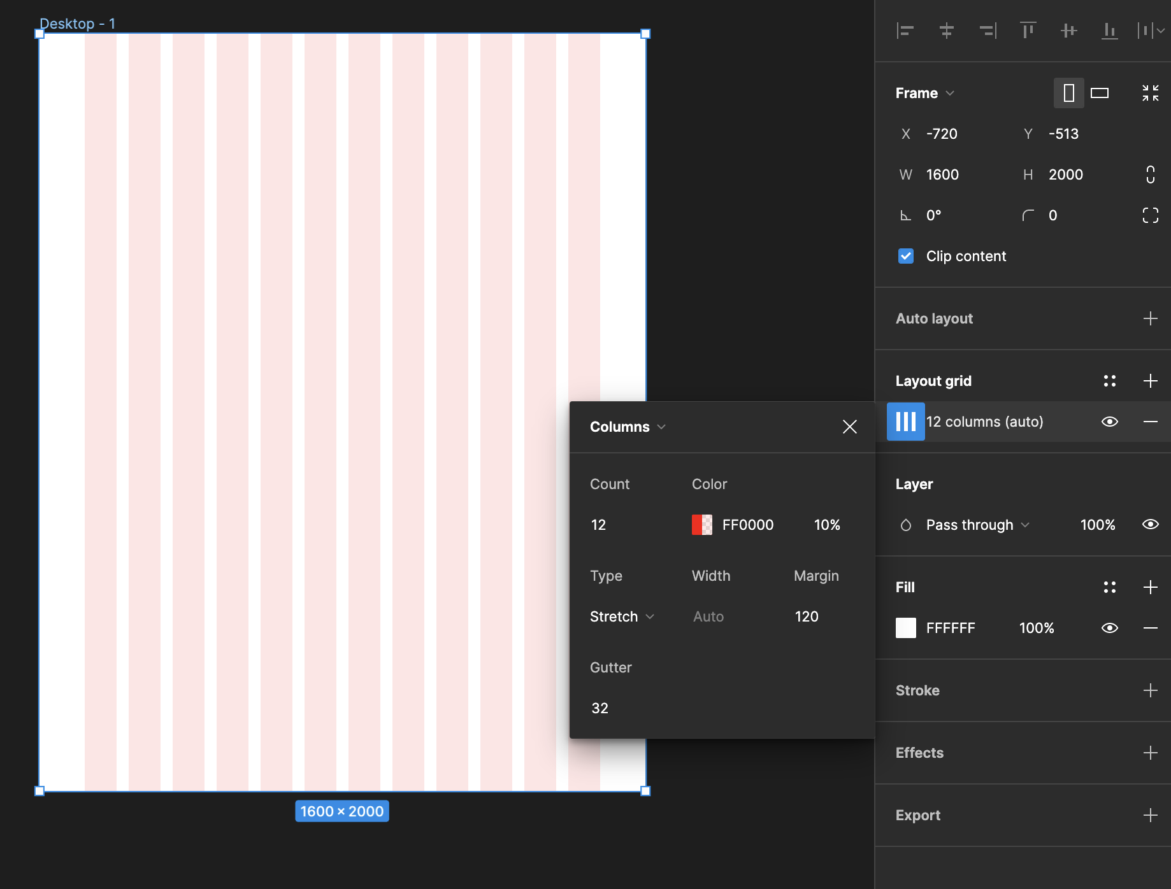Click the FF0000 grid color swatch
1171x889 pixels.
(x=702, y=525)
